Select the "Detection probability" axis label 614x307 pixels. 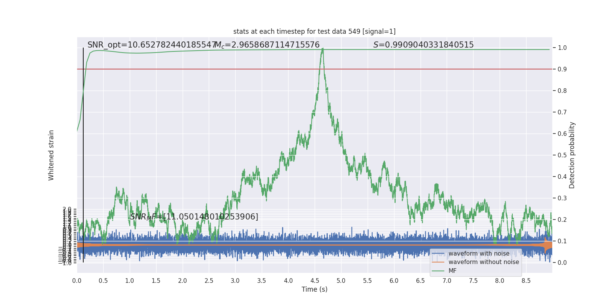[x=572, y=155]
